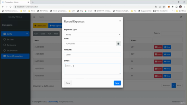This screenshot has height=105, width=187.
Task: Bookmark this page with star icon
Action: 164,7
